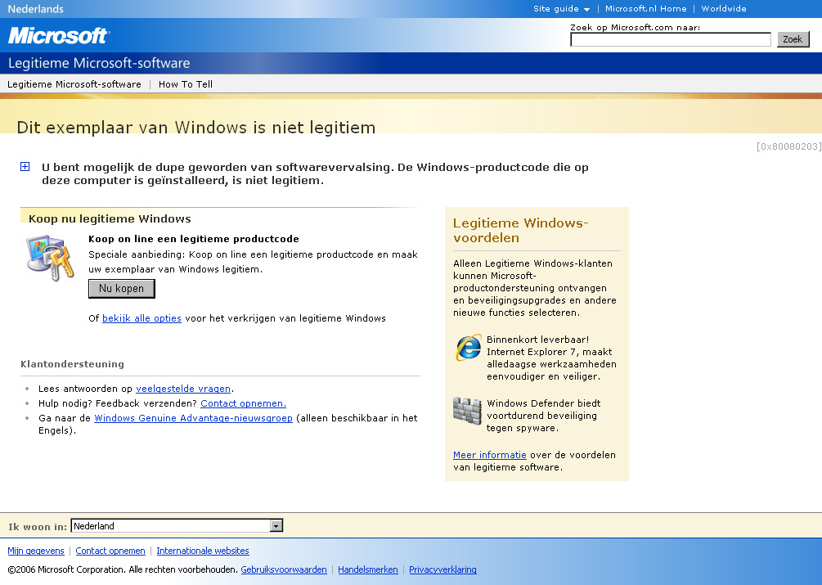Click the Zoek search button
This screenshot has width=822, height=585.
tap(793, 39)
